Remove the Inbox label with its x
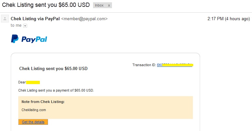252x131 pixels. click(109, 6)
